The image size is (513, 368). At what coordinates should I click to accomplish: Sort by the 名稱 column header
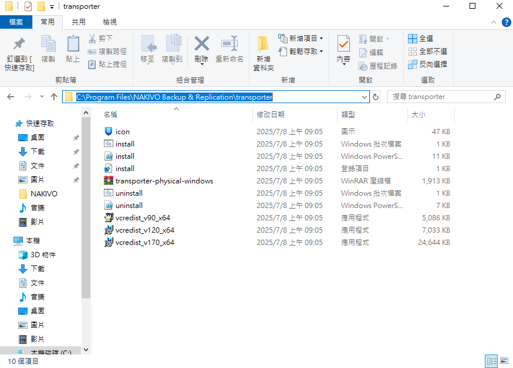(110, 115)
